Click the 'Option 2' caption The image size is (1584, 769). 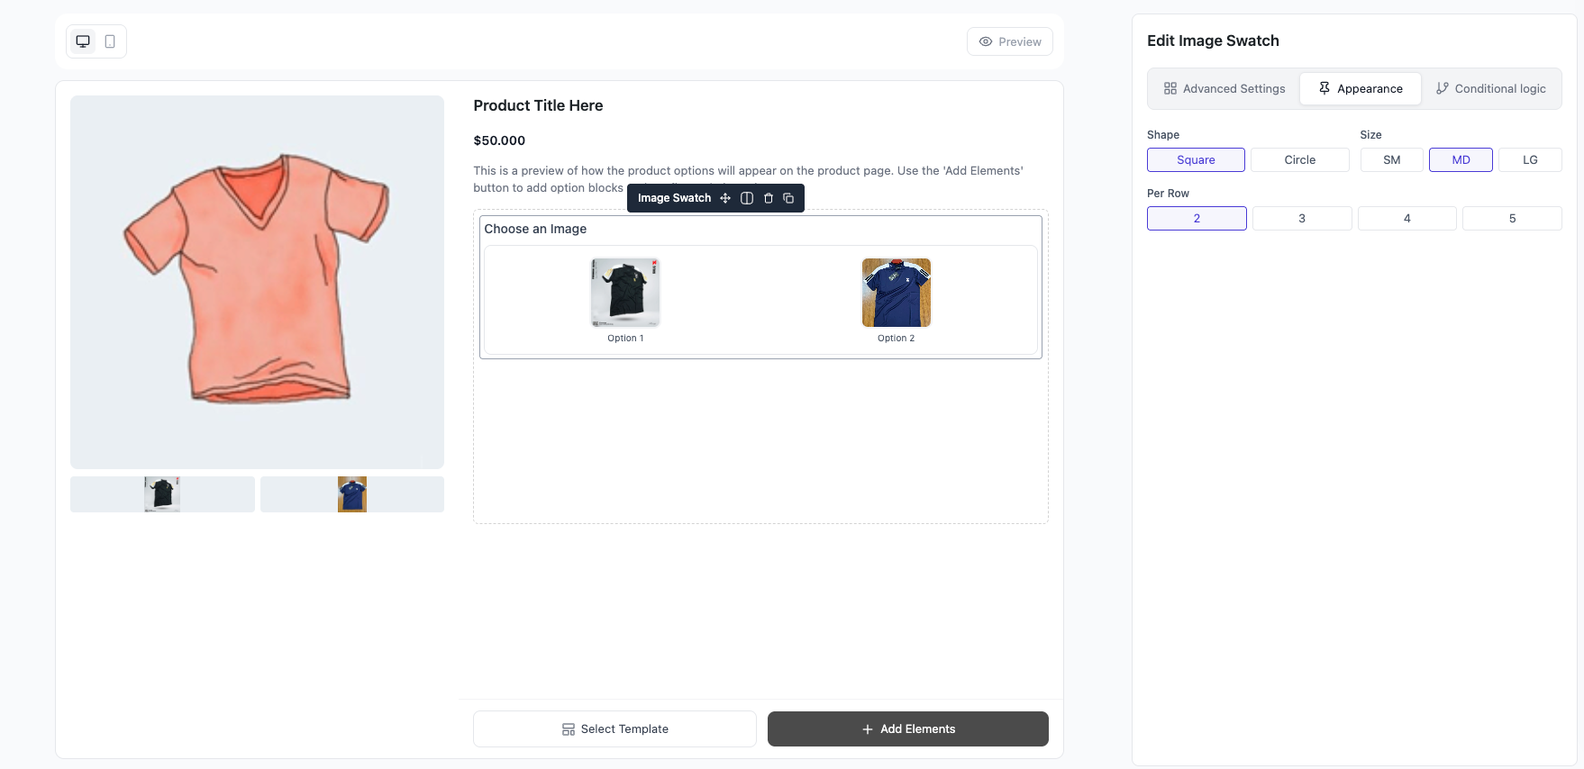pyautogui.click(x=897, y=339)
